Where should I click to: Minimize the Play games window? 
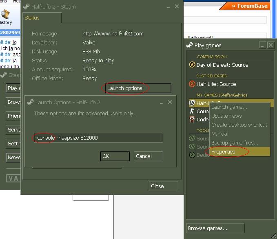[x=262, y=45]
